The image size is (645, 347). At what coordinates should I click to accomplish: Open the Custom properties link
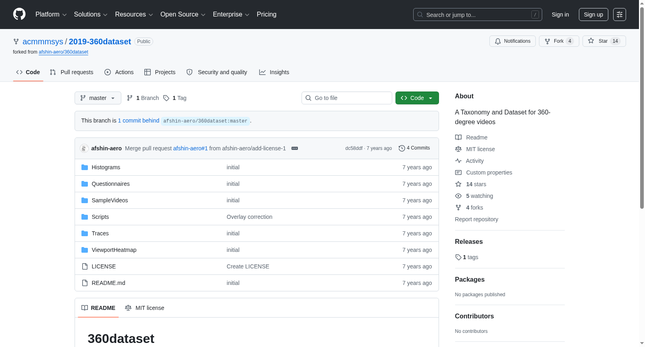[484, 172]
